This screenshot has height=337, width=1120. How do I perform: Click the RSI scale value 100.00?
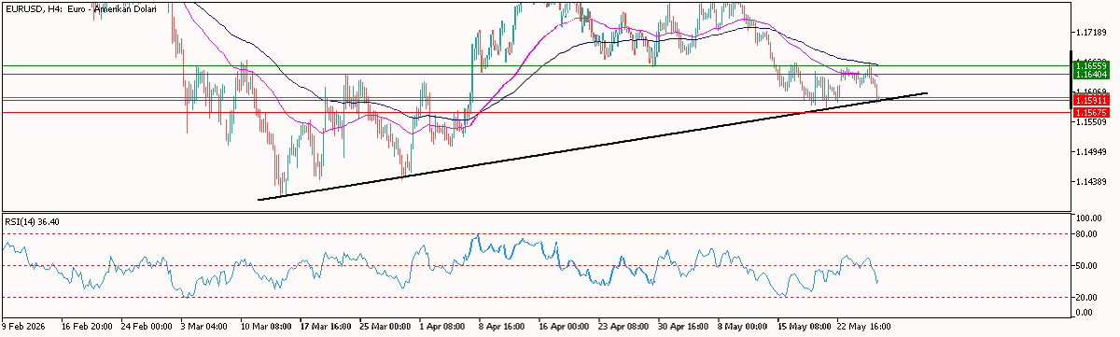pyautogui.click(x=1089, y=218)
